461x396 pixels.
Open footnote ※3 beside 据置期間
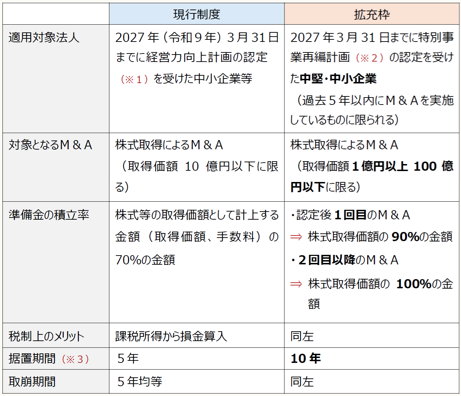tap(75, 359)
